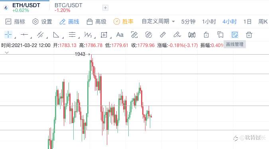Select the parallel channel drawing tool
269x149 pixels.
click(x=40, y=35)
